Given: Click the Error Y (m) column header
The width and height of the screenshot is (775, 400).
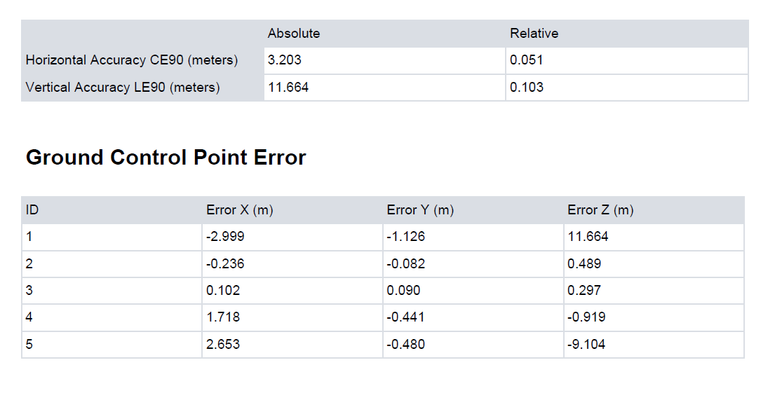Looking at the screenshot, I should (420, 210).
